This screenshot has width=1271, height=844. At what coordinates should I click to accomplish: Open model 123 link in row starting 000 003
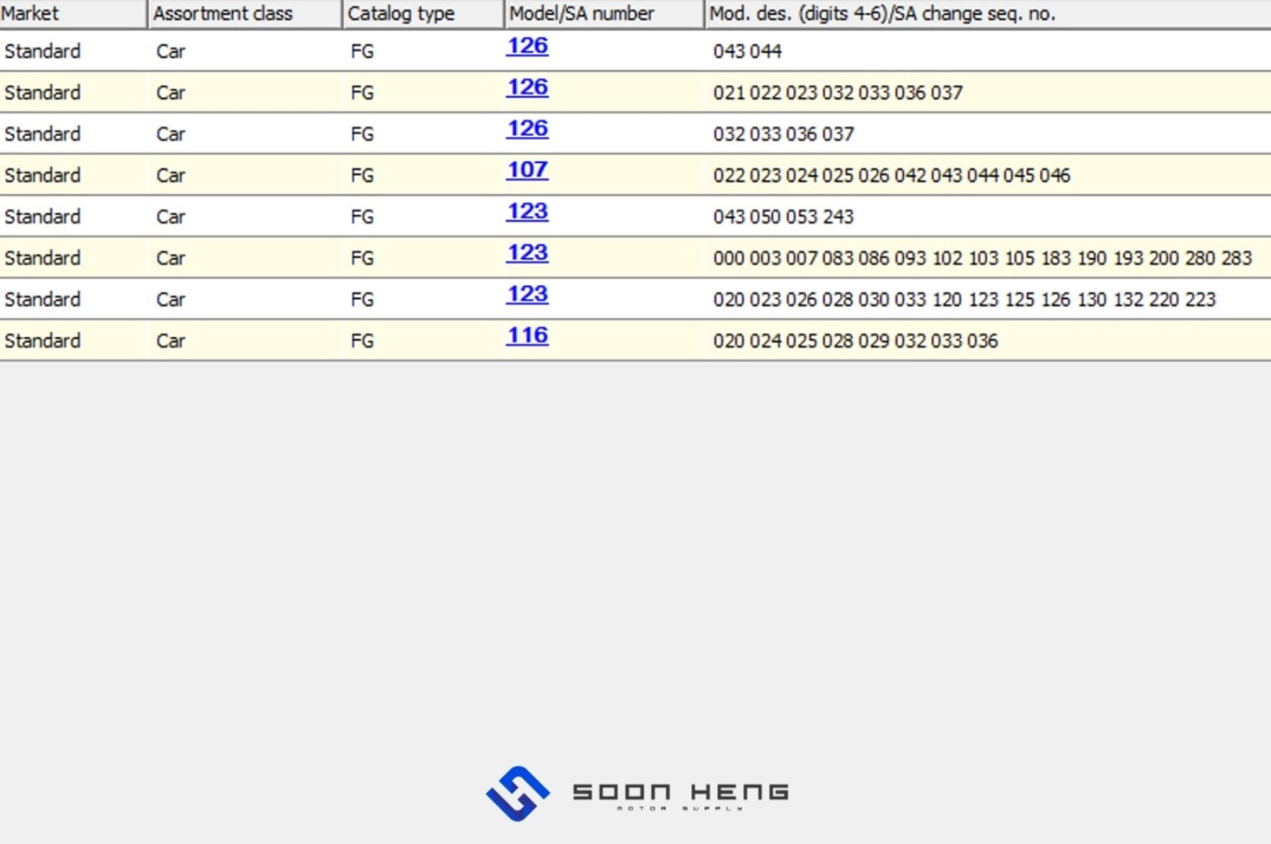(x=527, y=252)
